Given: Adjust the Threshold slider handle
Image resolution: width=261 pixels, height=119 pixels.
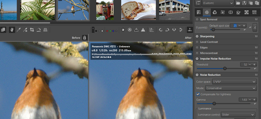Looking at the screenshot, I should point(225,68).
